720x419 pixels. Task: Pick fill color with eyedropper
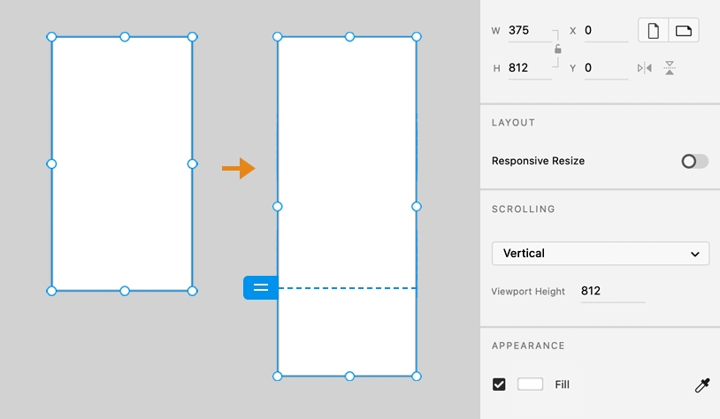(x=702, y=385)
